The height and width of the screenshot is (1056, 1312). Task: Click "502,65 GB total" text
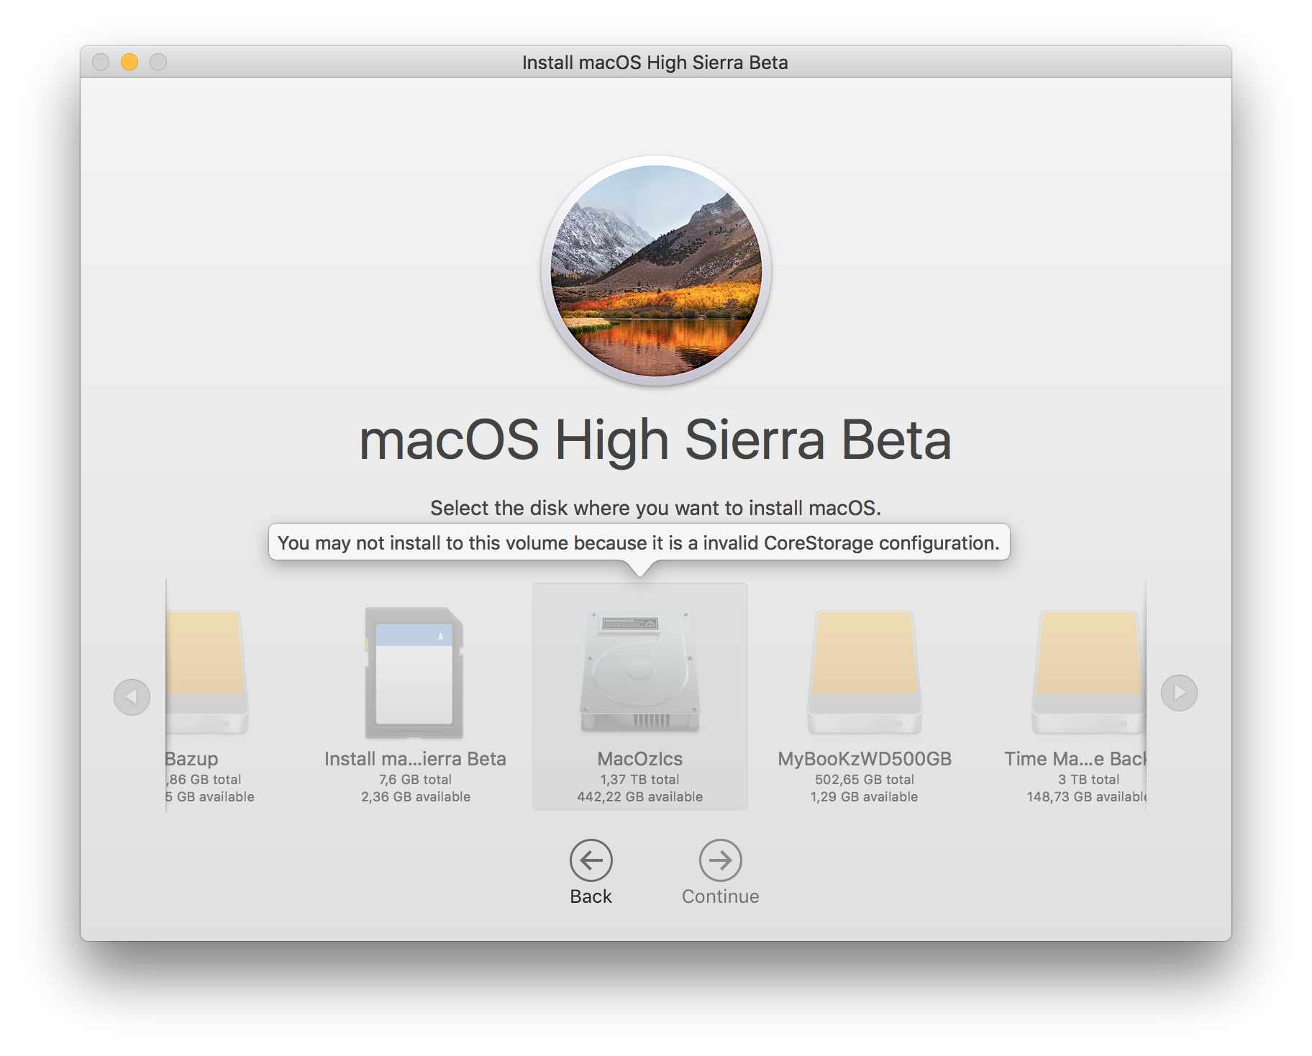[864, 780]
